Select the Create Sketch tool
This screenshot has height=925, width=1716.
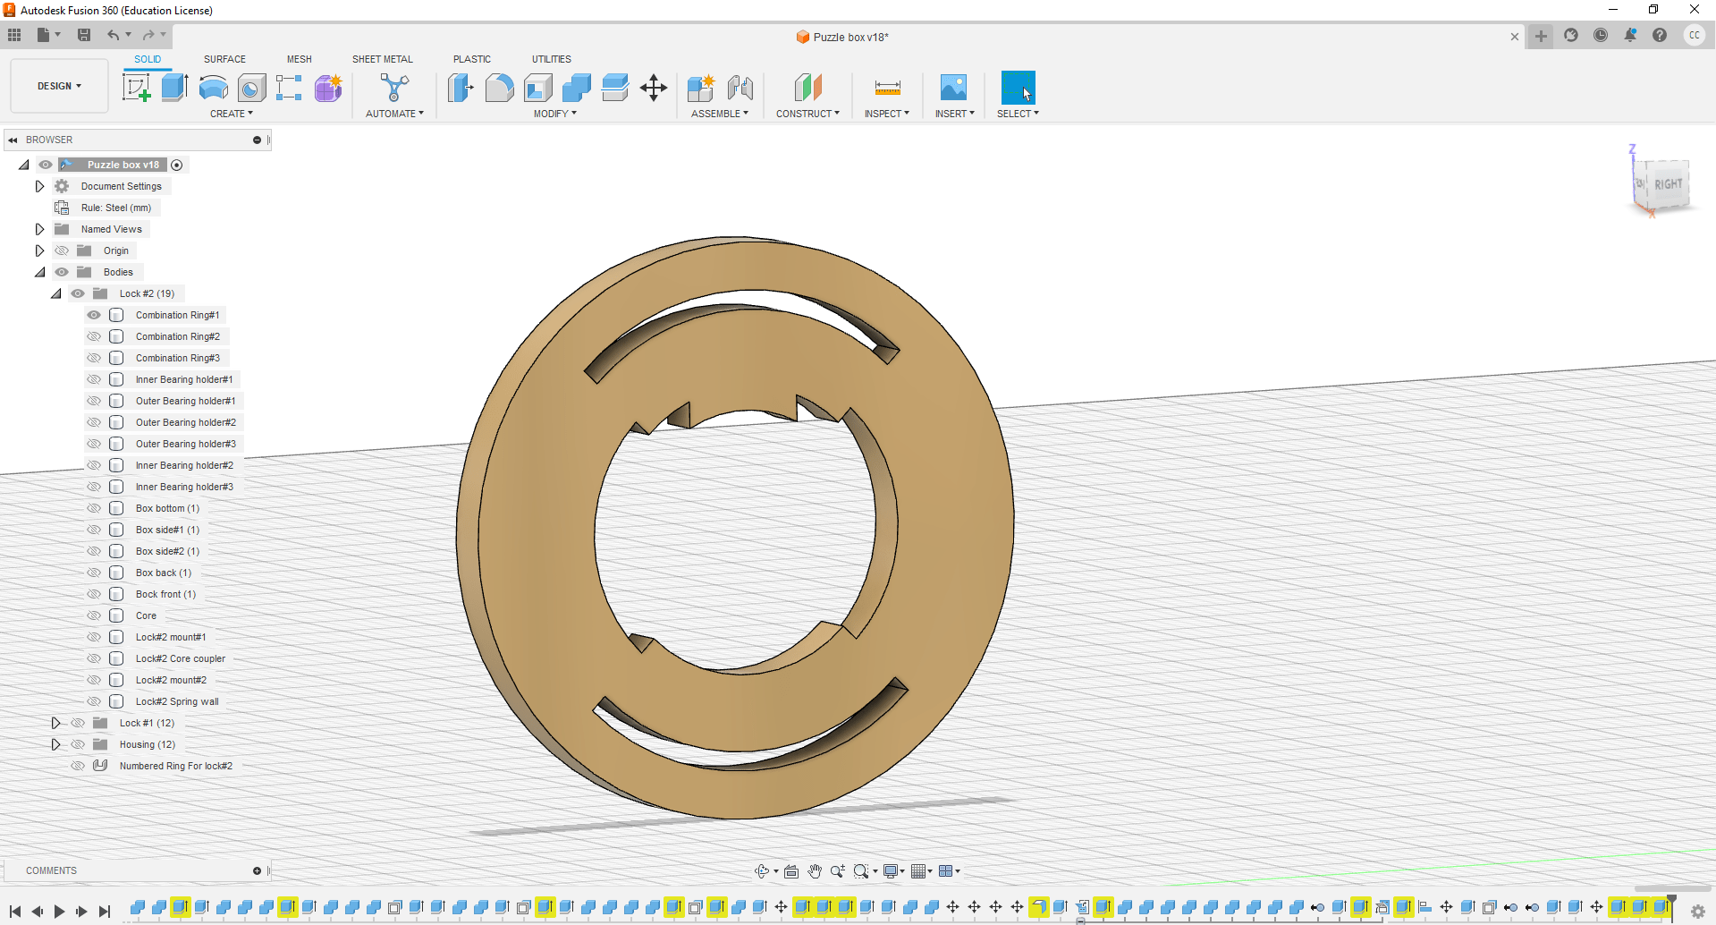pyautogui.click(x=137, y=88)
